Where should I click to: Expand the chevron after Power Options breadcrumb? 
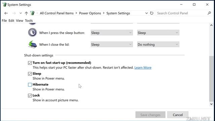tap(104, 13)
